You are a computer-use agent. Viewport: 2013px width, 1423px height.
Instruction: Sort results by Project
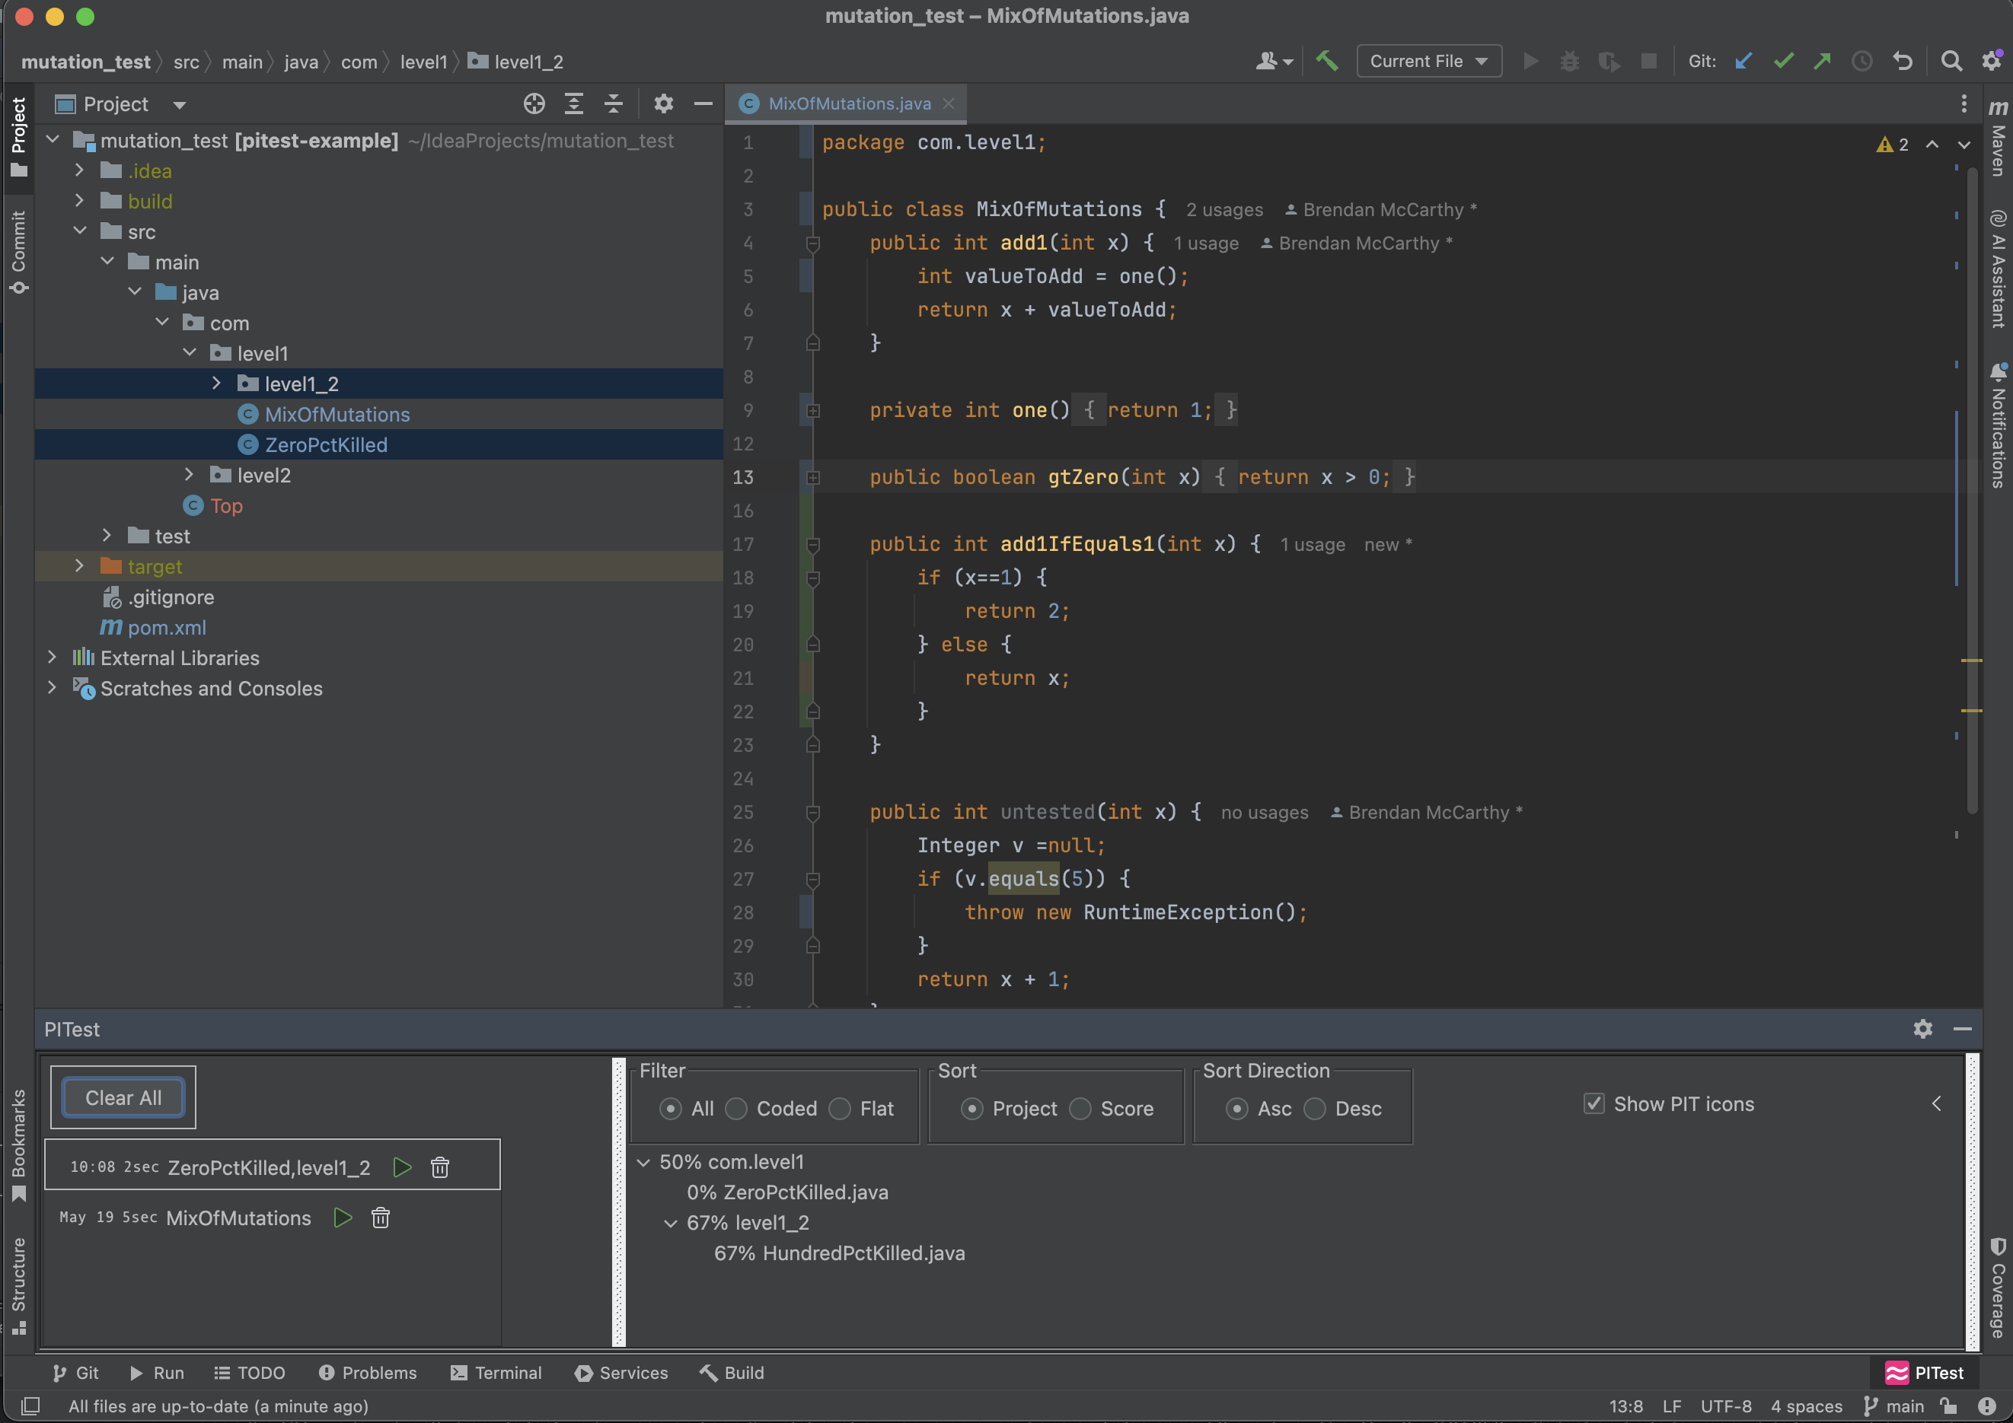click(x=971, y=1109)
